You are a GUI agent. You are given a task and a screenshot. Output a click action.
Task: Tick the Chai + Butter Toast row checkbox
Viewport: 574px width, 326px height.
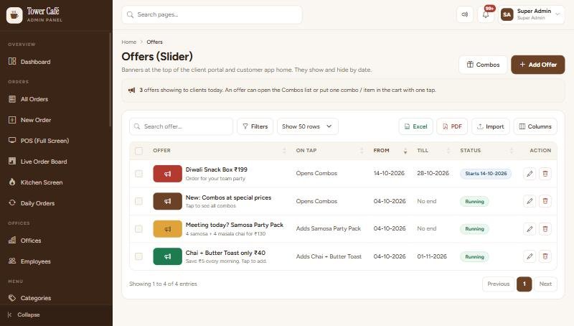tap(138, 256)
